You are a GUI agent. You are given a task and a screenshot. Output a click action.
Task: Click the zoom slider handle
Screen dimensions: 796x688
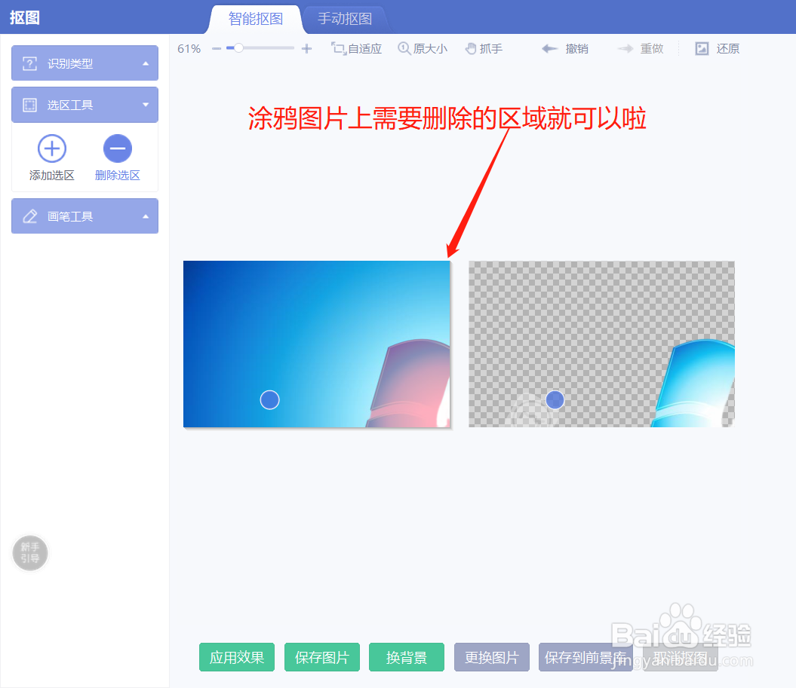coord(238,48)
